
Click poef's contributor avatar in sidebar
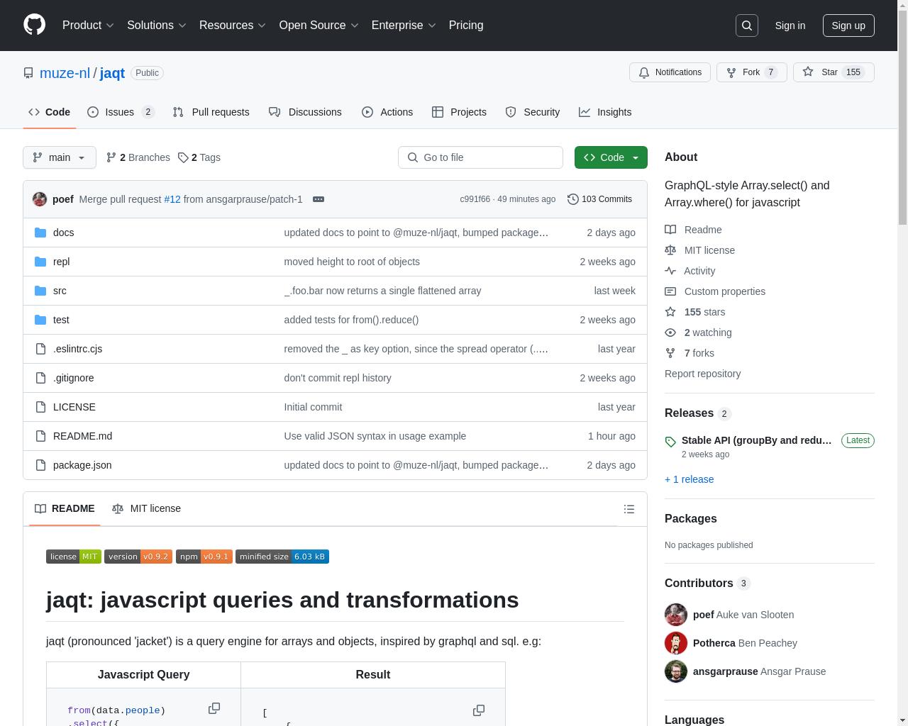pos(676,615)
